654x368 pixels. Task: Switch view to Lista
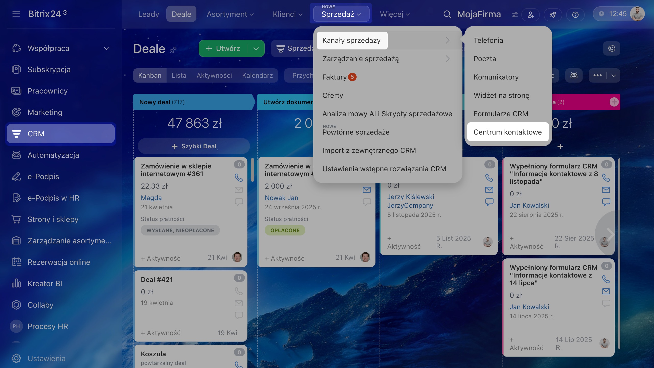click(x=179, y=75)
